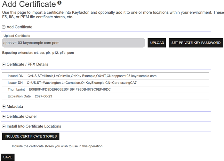Click the Upload Certificate field label
This screenshot has width=224, height=161.
pos(17,36)
